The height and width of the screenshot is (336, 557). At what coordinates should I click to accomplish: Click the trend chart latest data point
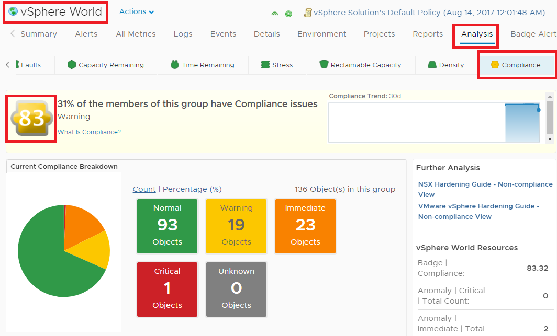click(x=539, y=110)
